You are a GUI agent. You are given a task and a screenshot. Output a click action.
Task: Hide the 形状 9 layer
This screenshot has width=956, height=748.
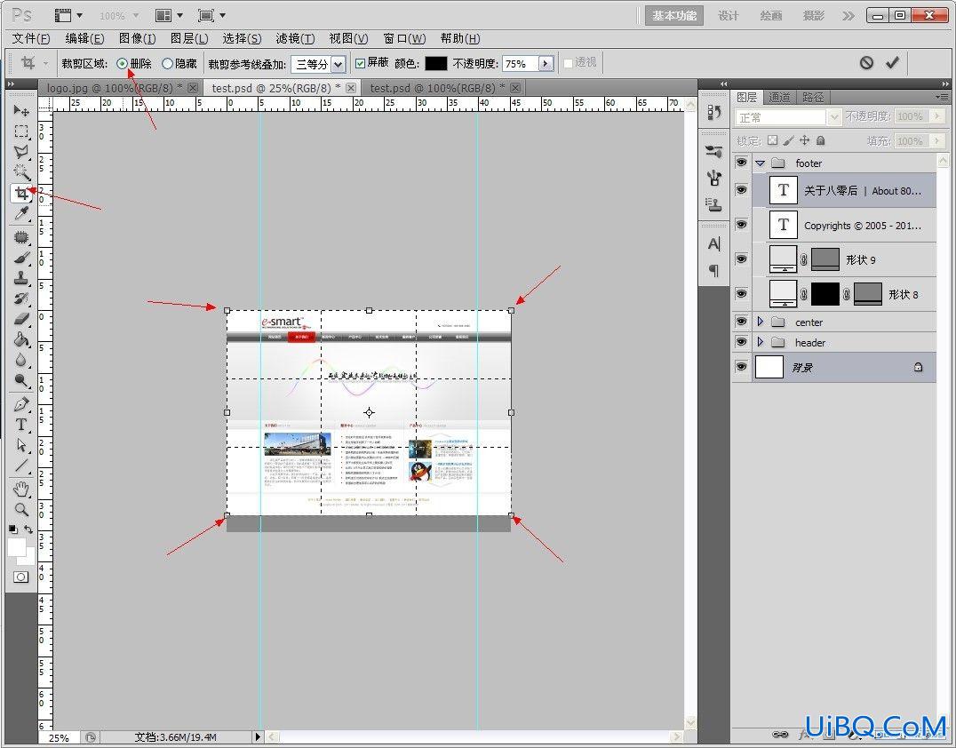[x=741, y=259]
